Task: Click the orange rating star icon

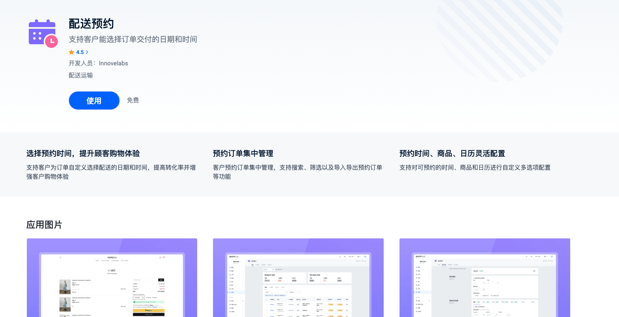Action: [x=72, y=52]
